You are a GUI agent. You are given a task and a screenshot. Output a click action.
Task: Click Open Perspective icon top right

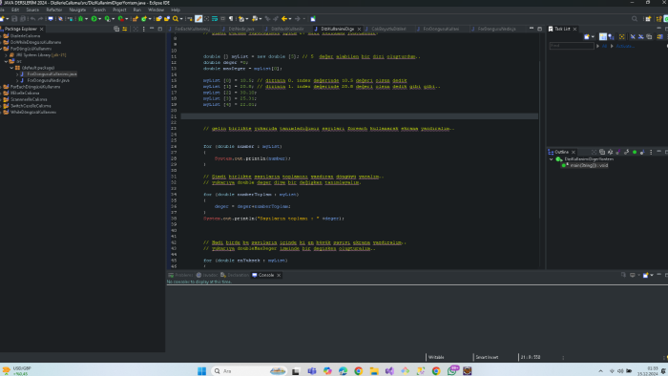coord(648,19)
